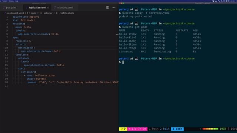Click pod name hello-8ltvl in terminal

pos(128,38)
